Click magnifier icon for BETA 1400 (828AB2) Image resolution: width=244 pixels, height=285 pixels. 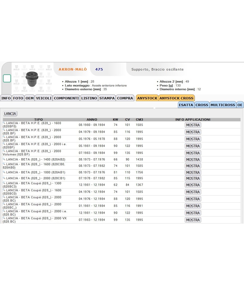click(4, 159)
